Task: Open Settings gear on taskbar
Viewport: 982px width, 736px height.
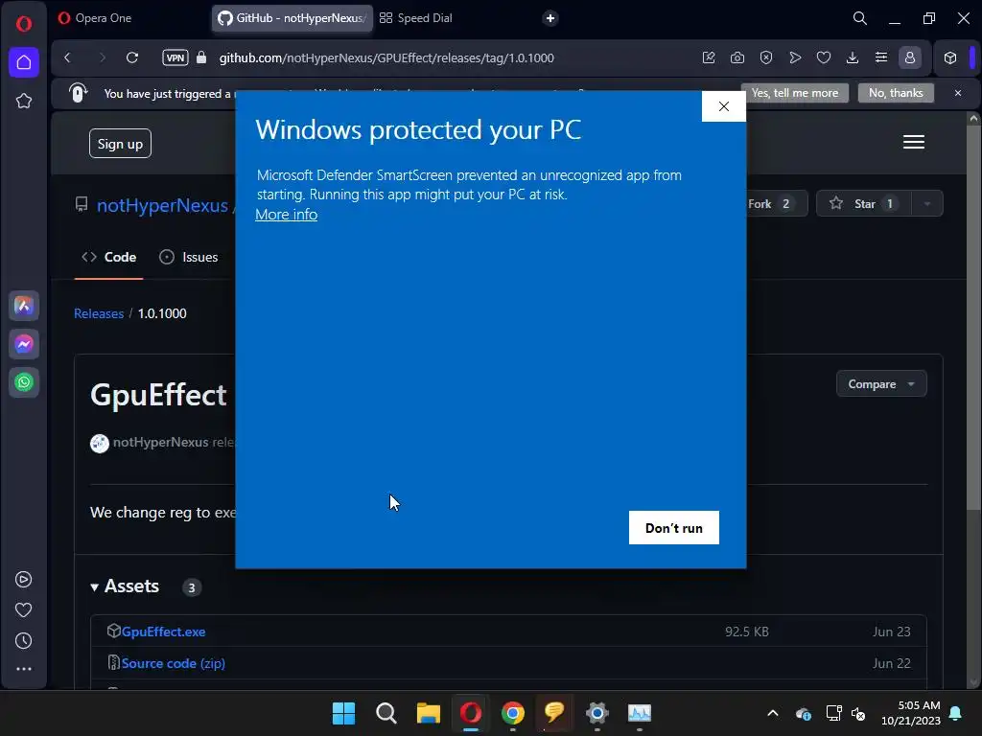Action: pos(596,713)
